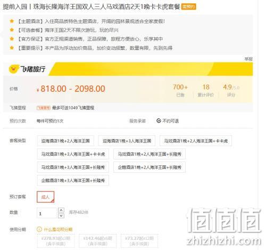The width and height of the screenshot is (266, 250).
Task: Choose 马戏酒店1晚+2人海洋王国+卡卡虎 option
Action: click(196, 141)
